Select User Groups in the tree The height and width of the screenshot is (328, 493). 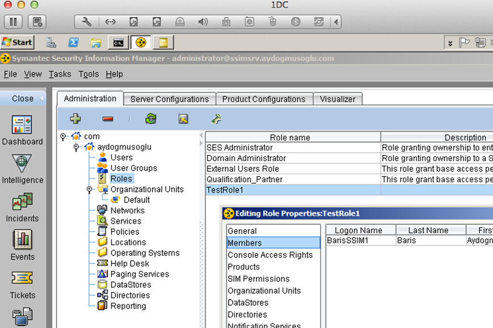click(134, 168)
